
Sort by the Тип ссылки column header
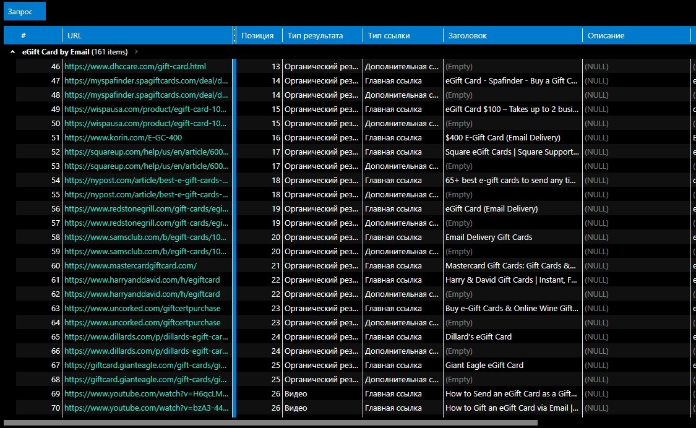click(403, 35)
